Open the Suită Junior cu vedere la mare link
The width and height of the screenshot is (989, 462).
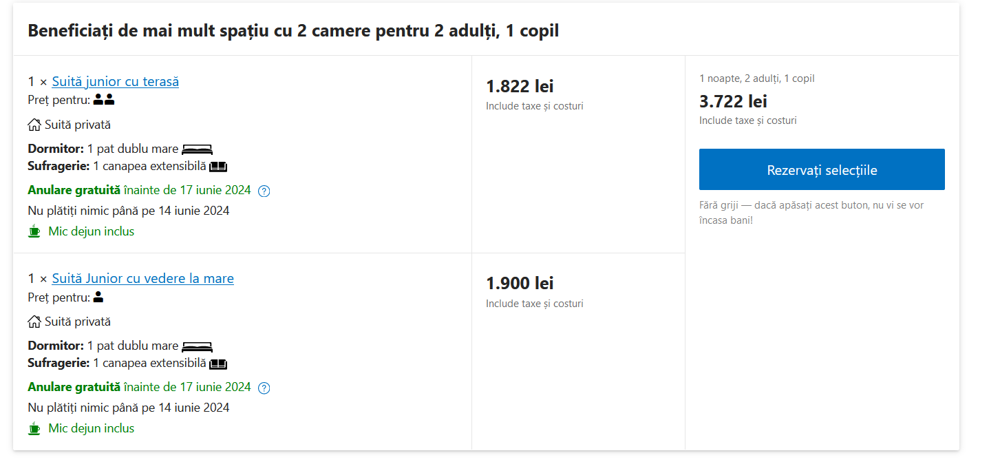click(x=142, y=279)
